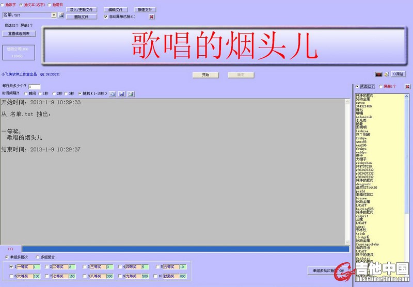Viewport: 413px width, 287px height.
Task: Click 重置候选列表 button
Action: 19,34
